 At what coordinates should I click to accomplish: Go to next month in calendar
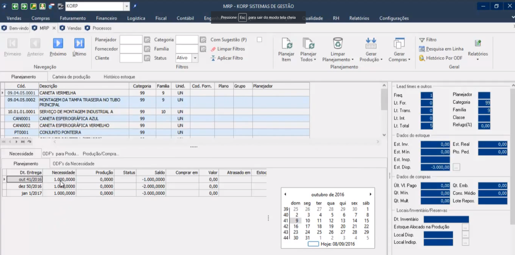[370, 194]
